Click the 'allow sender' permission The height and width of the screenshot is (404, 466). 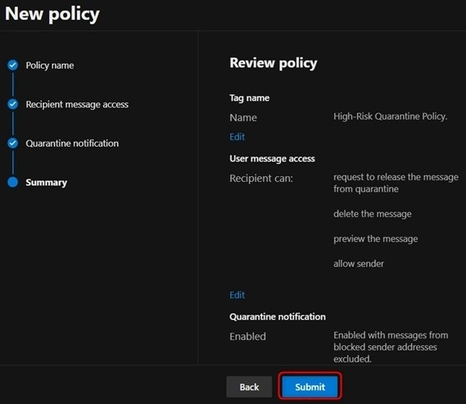click(x=359, y=264)
